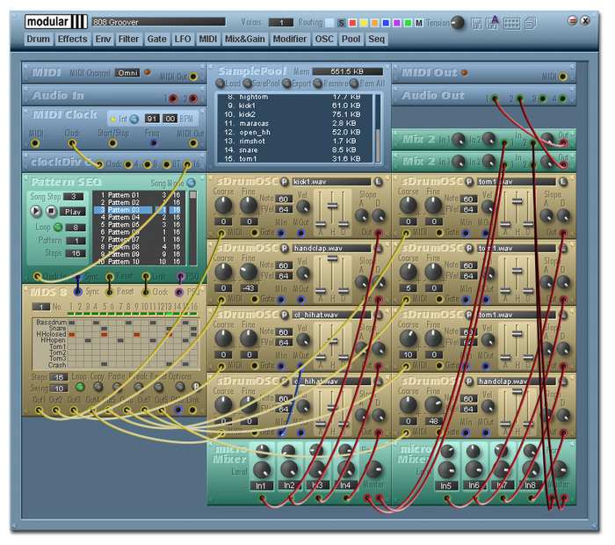This screenshot has height=545, width=615.
Task: Open the Pool module menu
Action: (x=351, y=40)
